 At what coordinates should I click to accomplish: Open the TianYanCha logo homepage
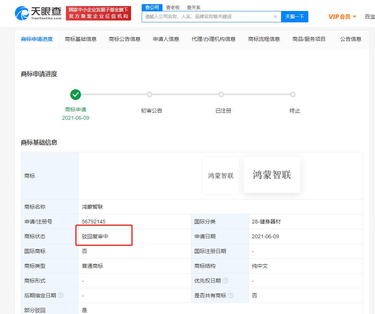pos(38,13)
